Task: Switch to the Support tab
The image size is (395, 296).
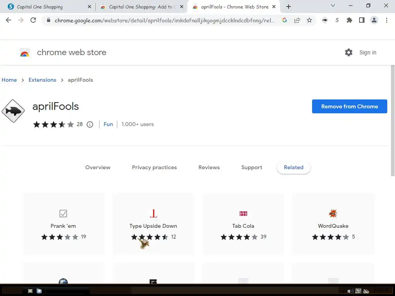Action: 252,167
